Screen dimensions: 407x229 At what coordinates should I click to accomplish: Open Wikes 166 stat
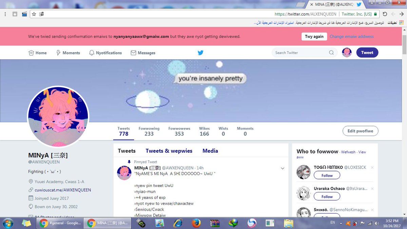click(x=205, y=131)
